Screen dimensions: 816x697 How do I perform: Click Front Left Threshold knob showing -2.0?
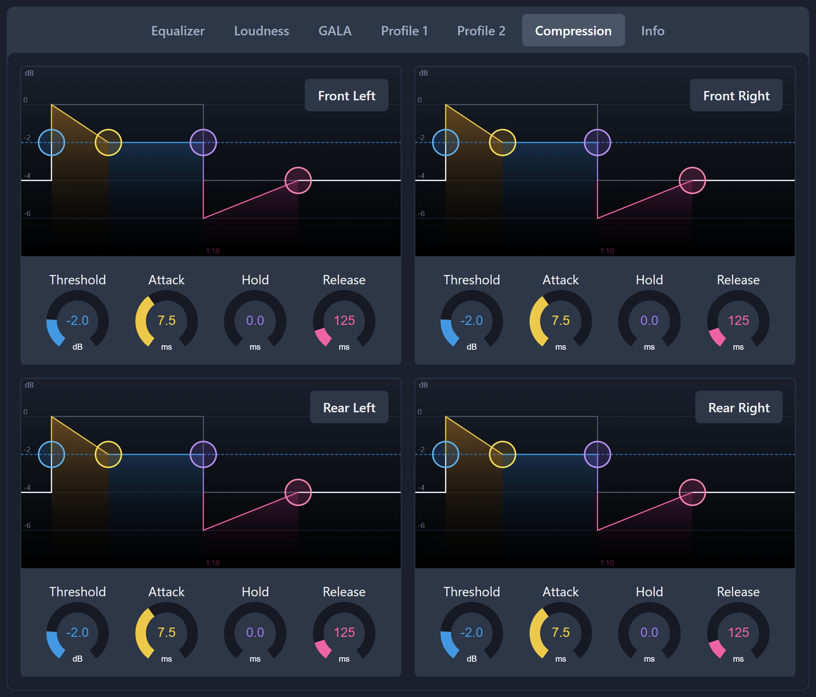coord(77,320)
